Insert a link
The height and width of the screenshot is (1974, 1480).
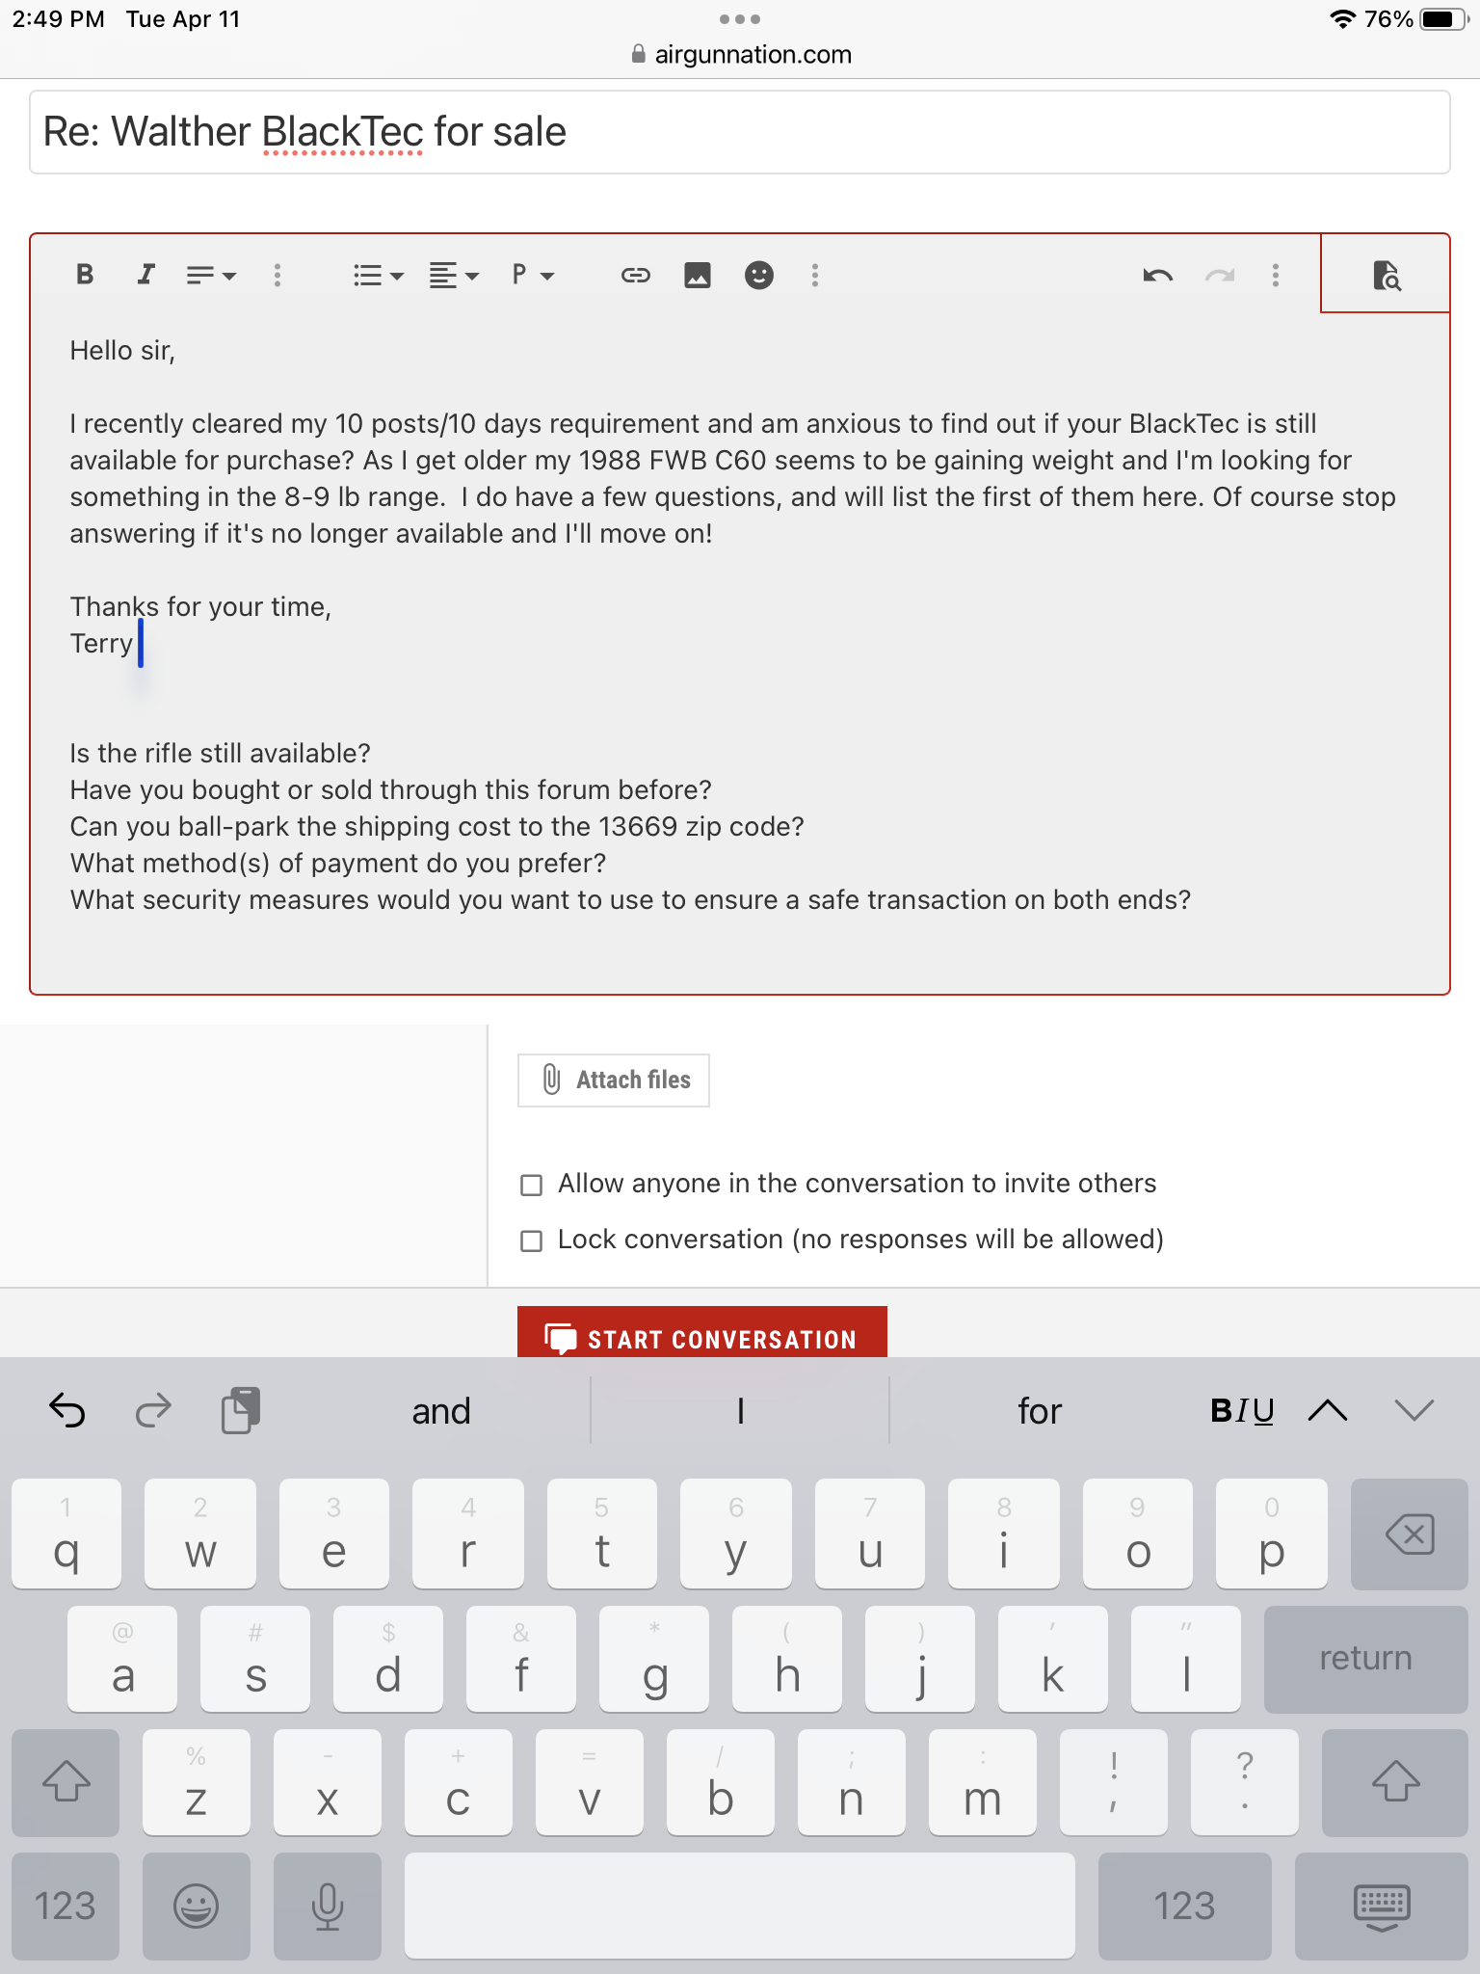636,276
